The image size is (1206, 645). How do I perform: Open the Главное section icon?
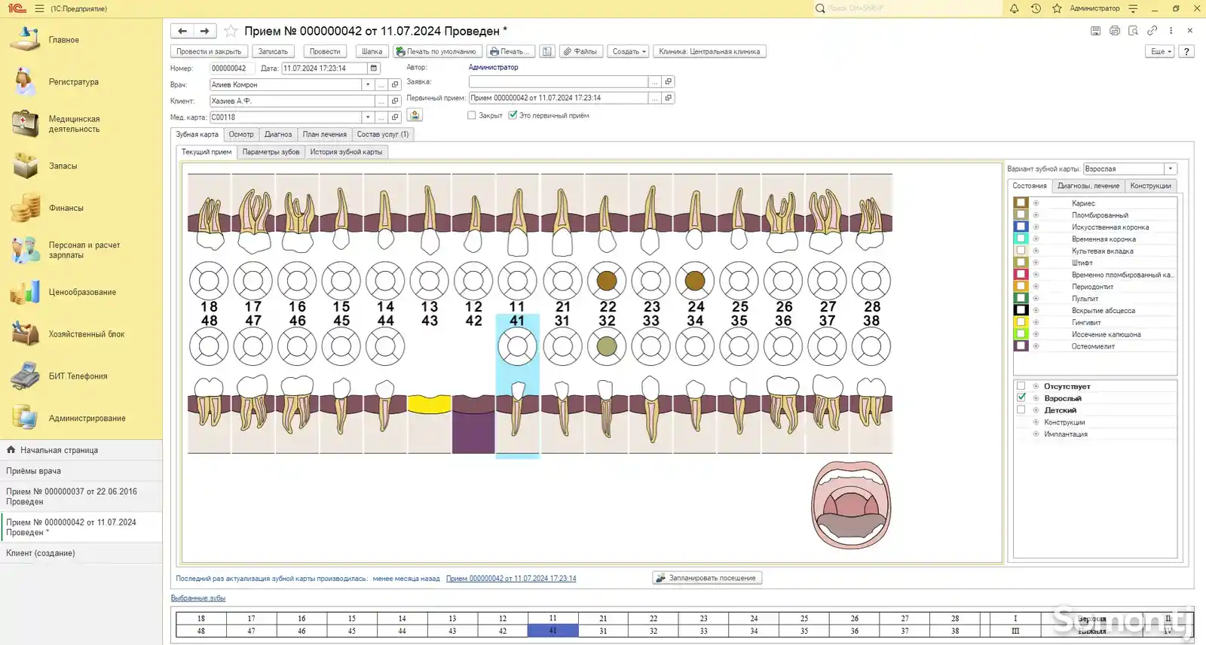[25, 39]
